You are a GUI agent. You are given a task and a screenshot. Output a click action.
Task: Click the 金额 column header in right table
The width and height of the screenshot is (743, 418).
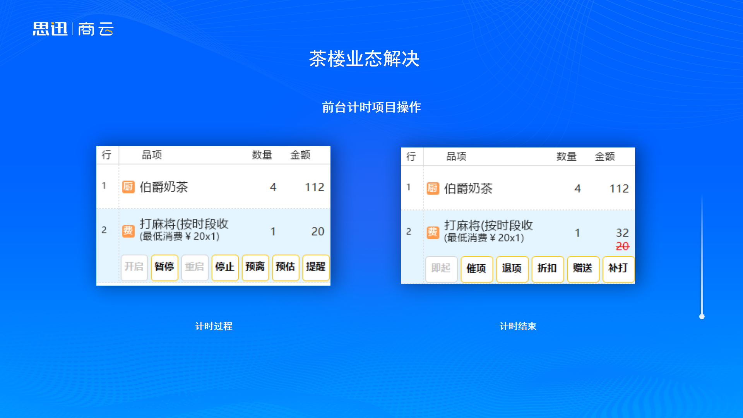tap(604, 157)
